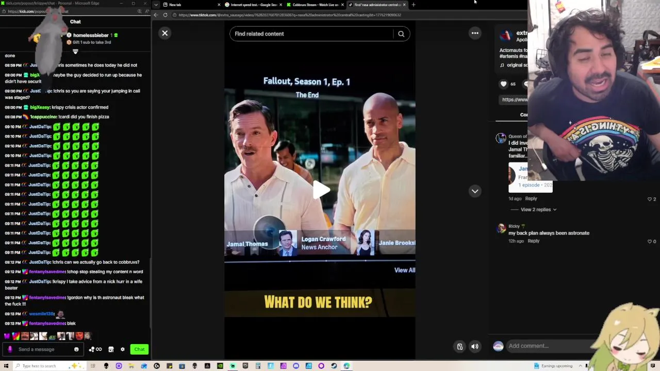Switch to the Cobbruvs Stream tab

315,5
